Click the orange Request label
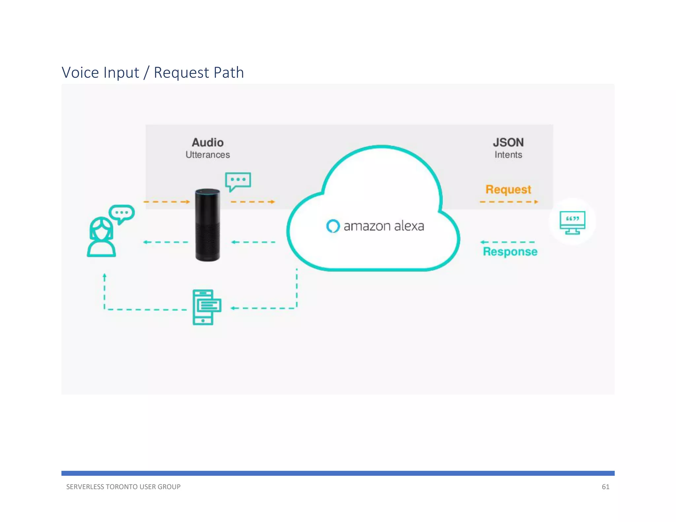The width and height of the screenshot is (676, 522). 508,189
